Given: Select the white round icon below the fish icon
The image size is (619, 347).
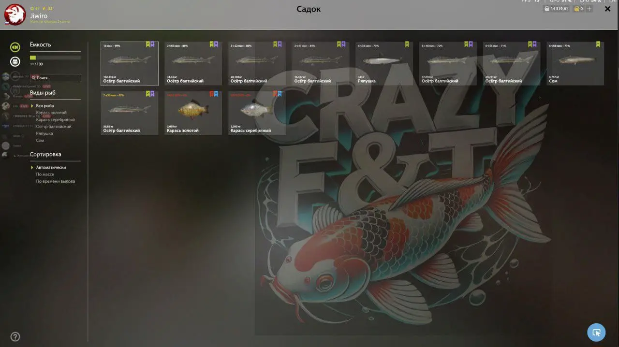Looking at the screenshot, I should [15, 61].
